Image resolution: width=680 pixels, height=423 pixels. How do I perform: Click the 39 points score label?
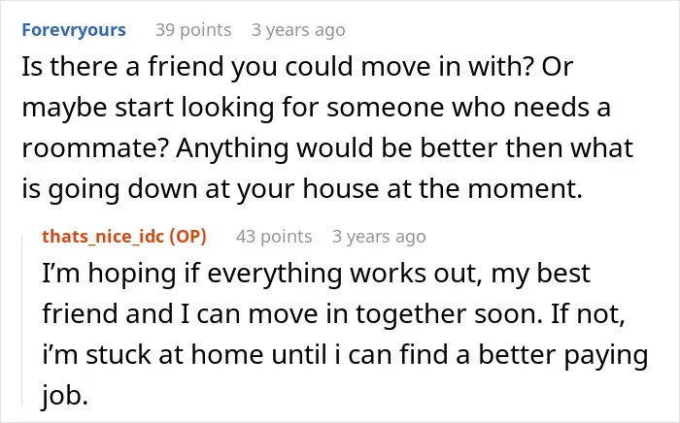tap(193, 30)
